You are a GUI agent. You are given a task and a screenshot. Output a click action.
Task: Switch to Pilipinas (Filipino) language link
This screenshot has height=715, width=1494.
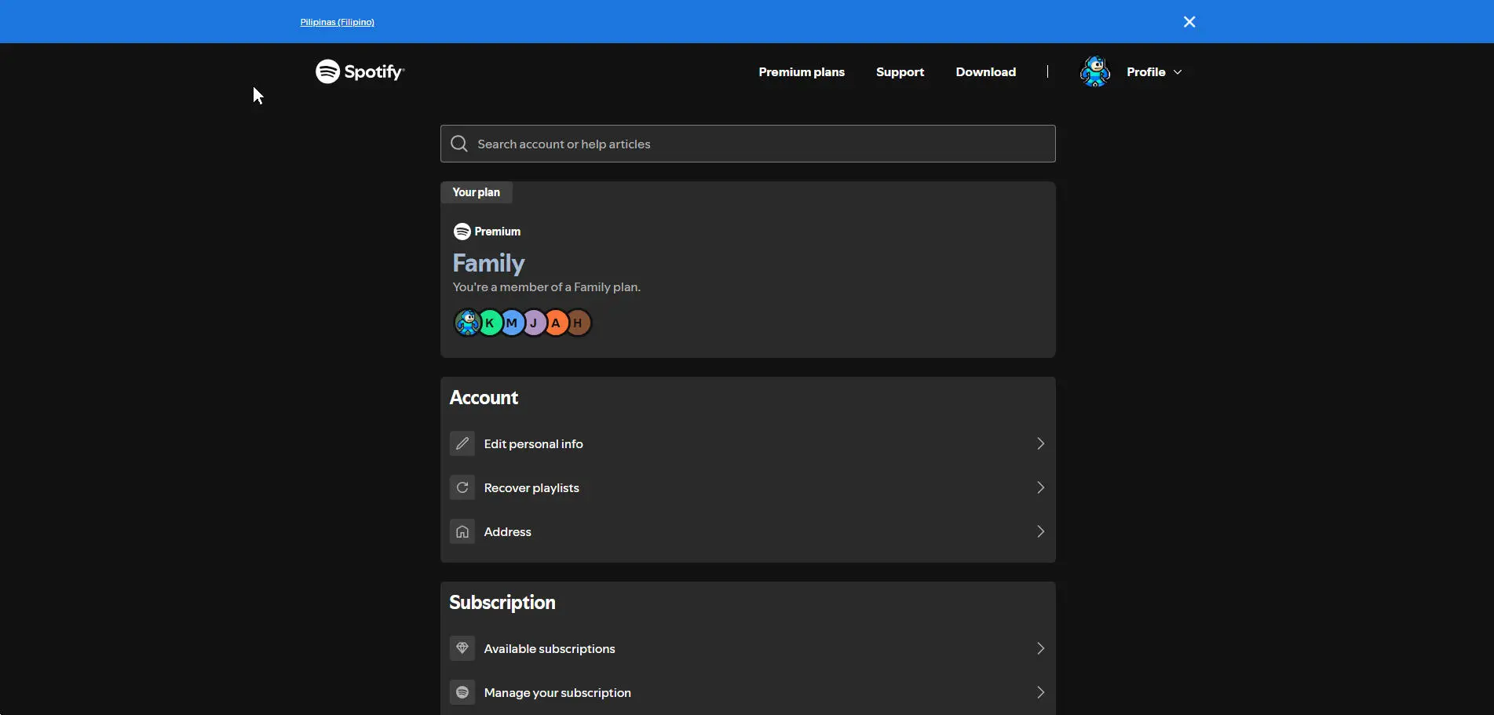click(337, 22)
